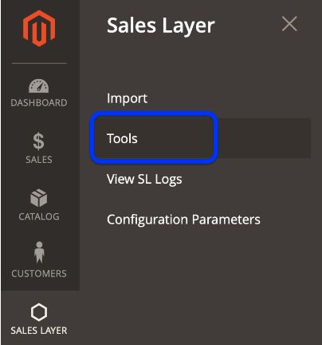The width and height of the screenshot is (322, 345).
Task: Open View SL Logs
Action: tap(144, 179)
